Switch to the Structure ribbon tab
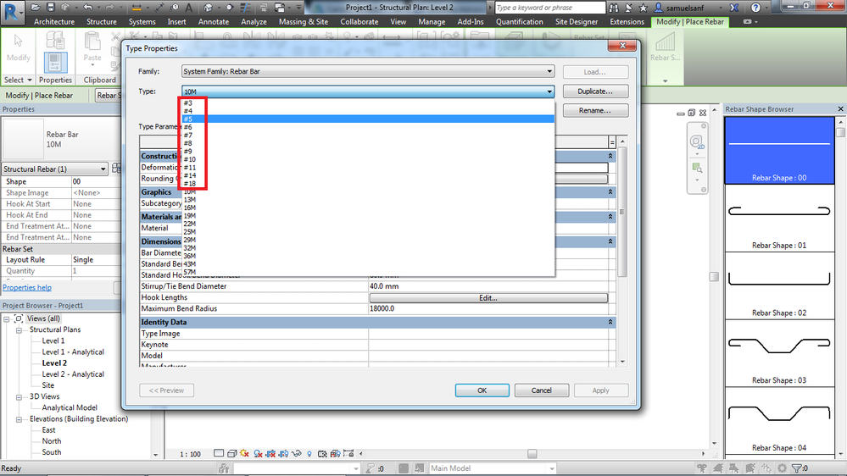Screen dimensions: 847x476 (x=102, y=21)
